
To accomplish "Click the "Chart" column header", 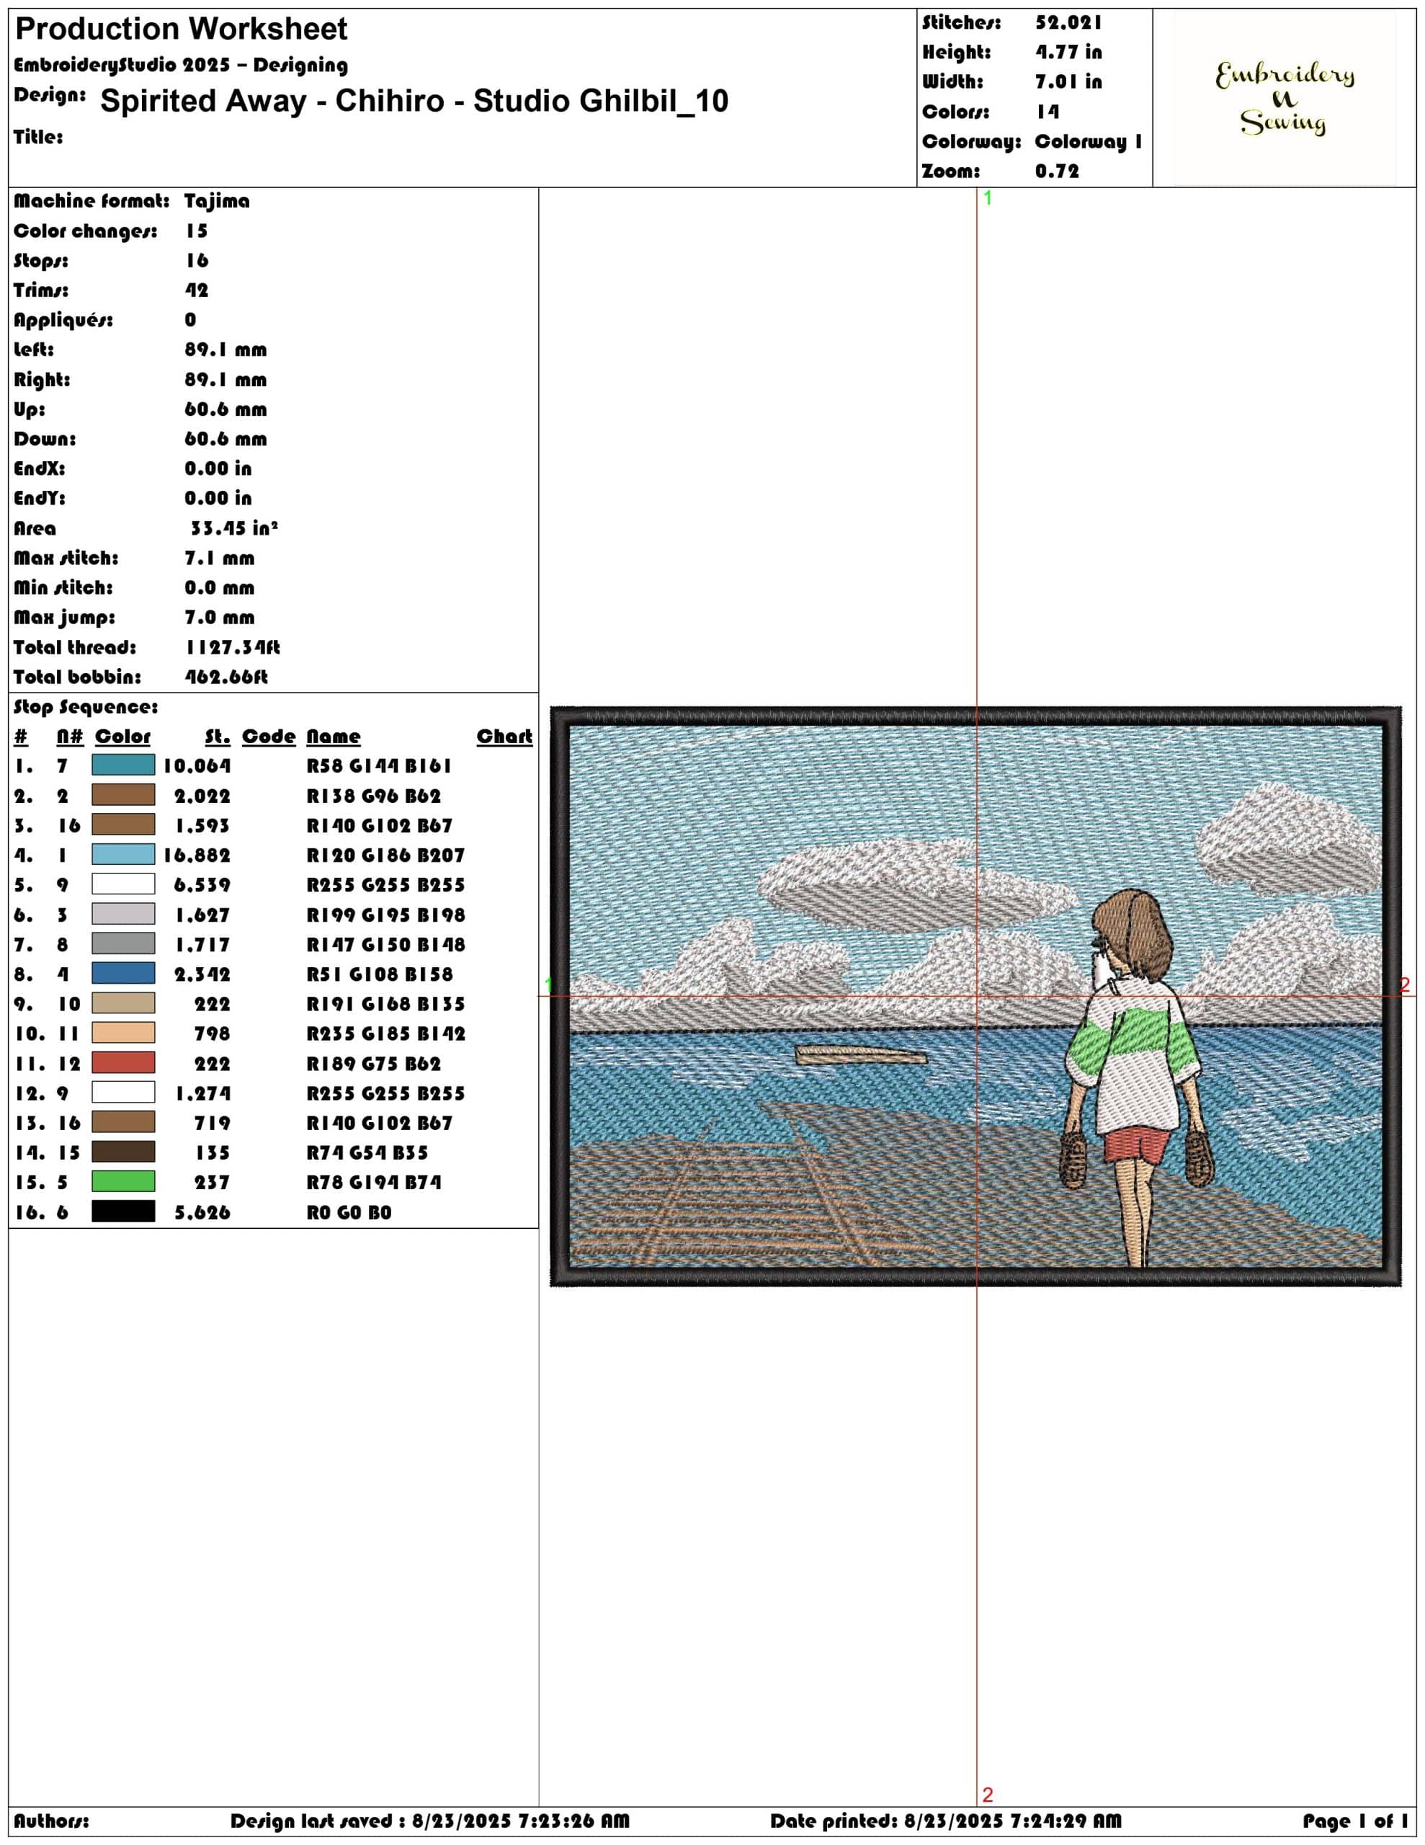I will tap(504, 737).
